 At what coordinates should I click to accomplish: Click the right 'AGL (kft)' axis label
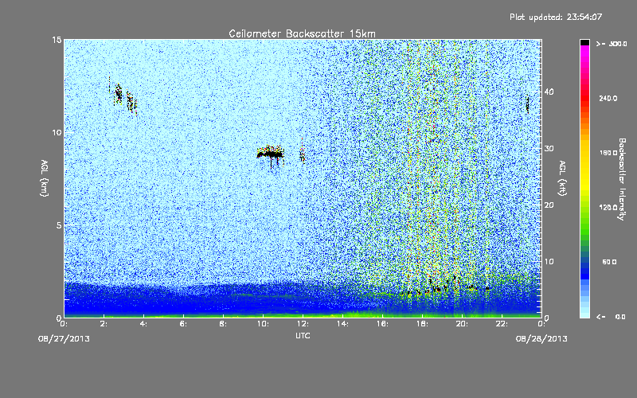[562, 178]
